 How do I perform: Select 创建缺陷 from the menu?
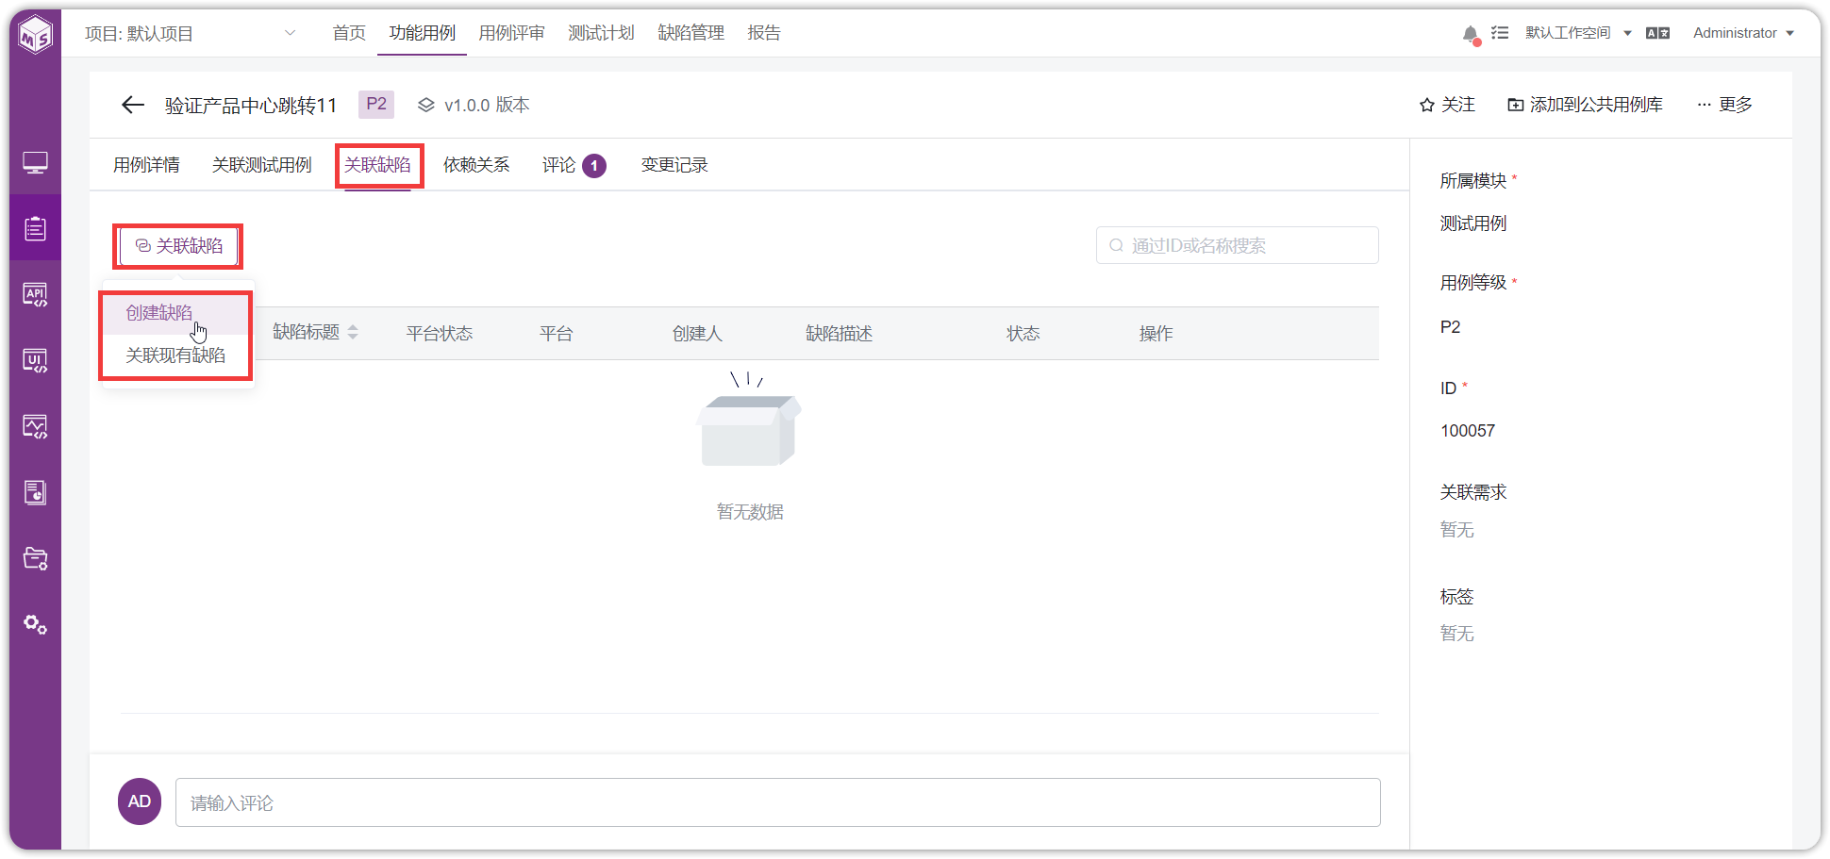[175, 313]
